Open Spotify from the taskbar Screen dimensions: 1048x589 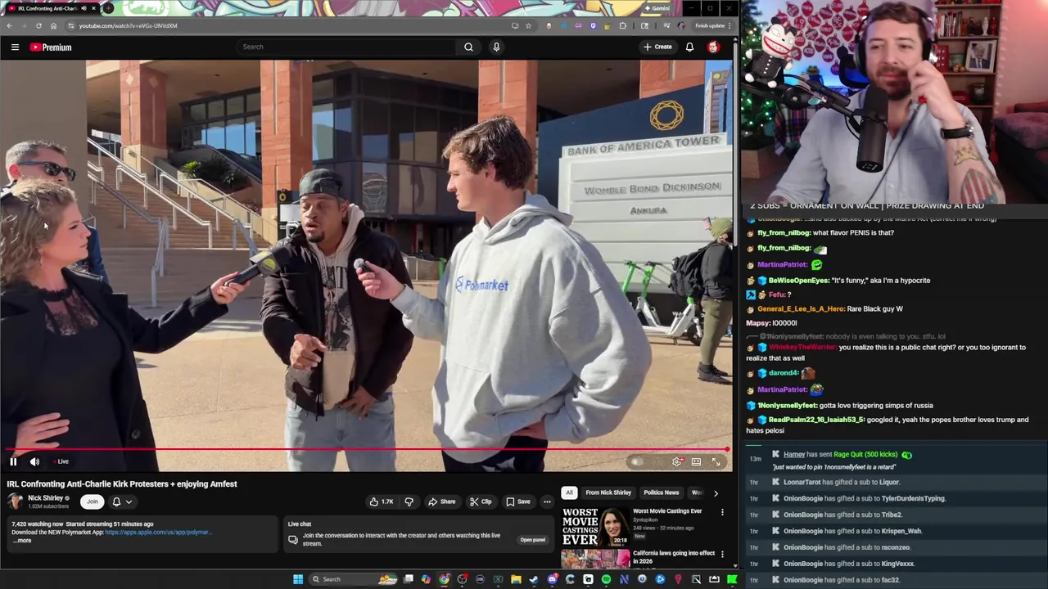(x=606, y=579)
